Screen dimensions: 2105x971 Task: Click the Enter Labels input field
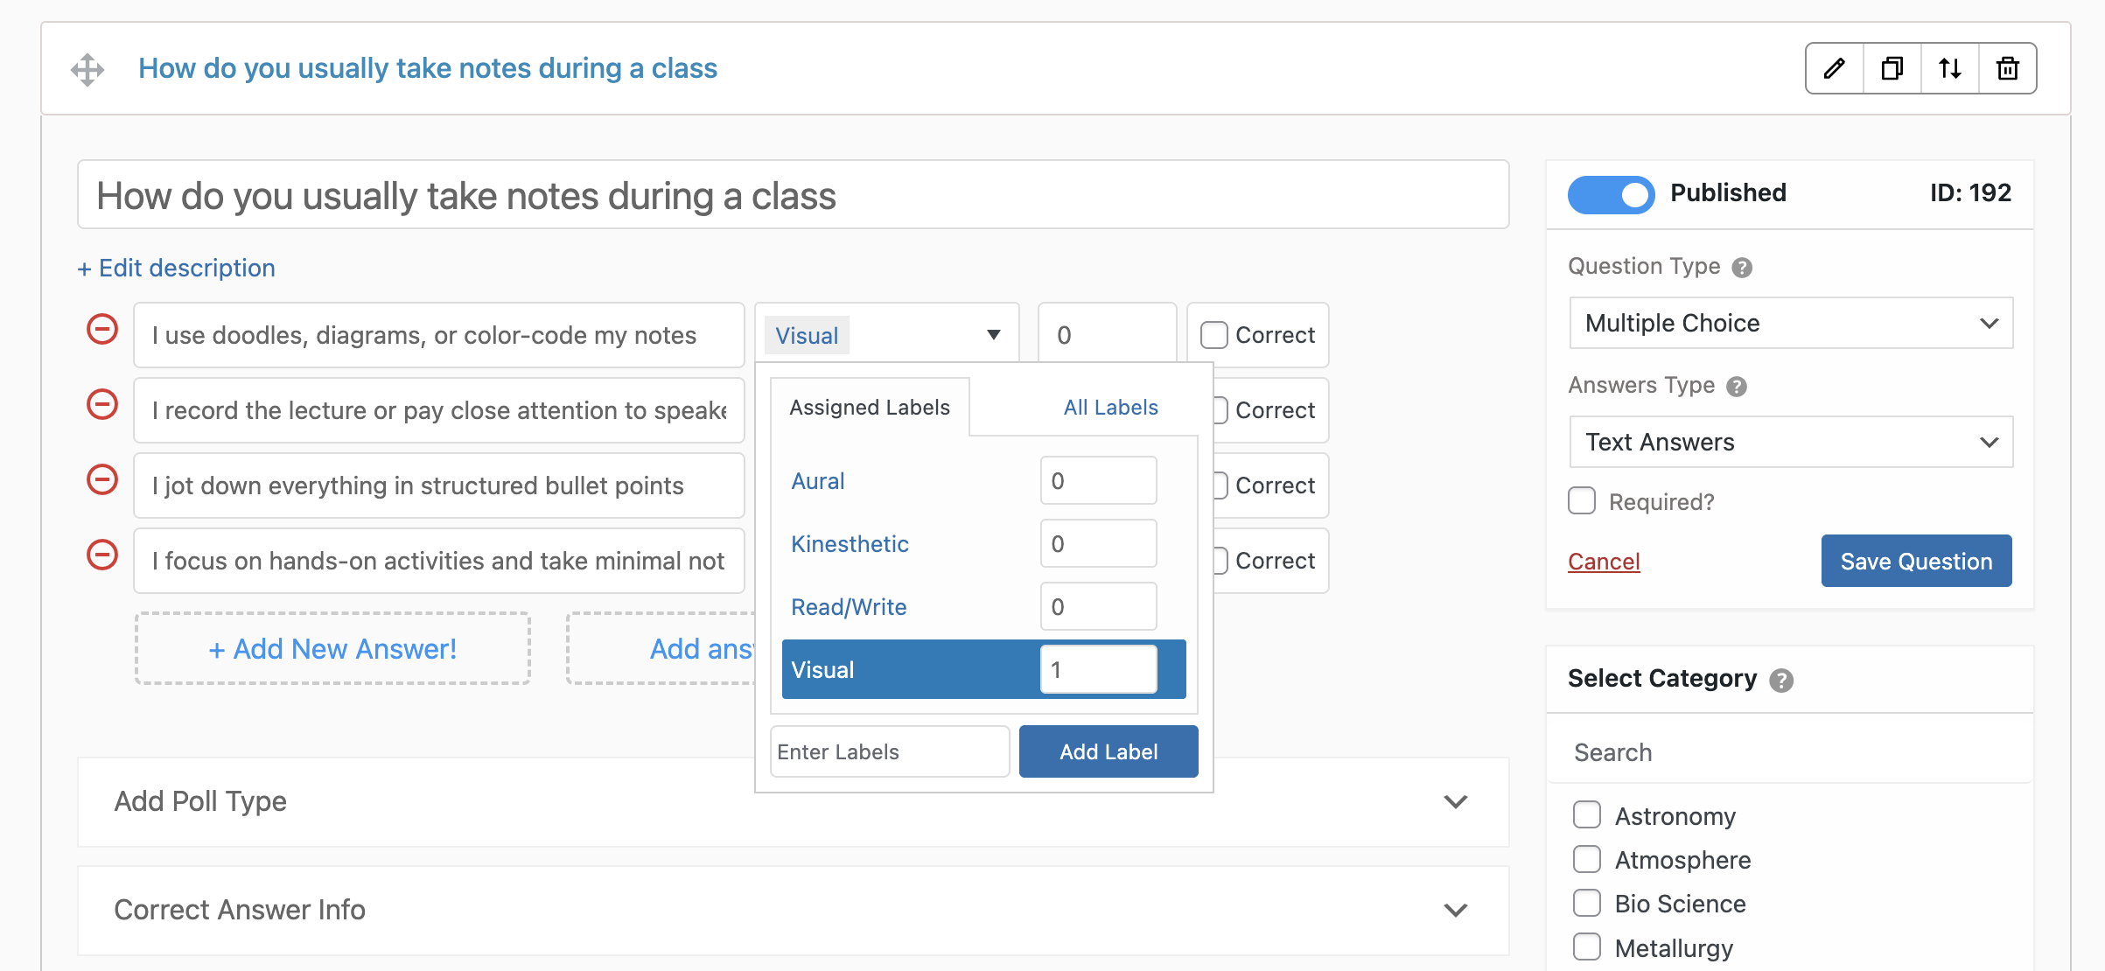coord(889,751)
